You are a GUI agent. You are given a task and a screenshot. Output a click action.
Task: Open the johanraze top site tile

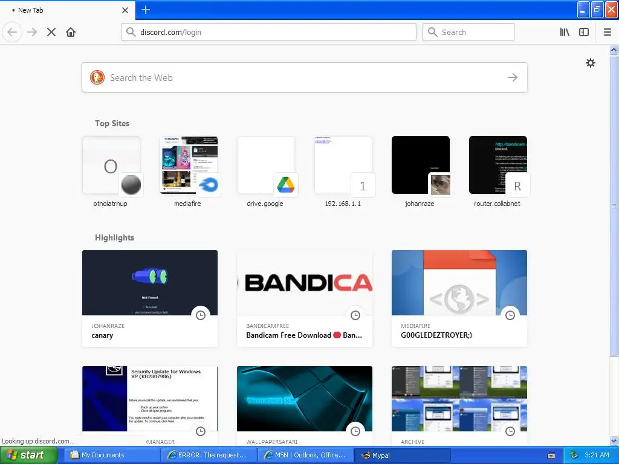[x=421, y=172]
